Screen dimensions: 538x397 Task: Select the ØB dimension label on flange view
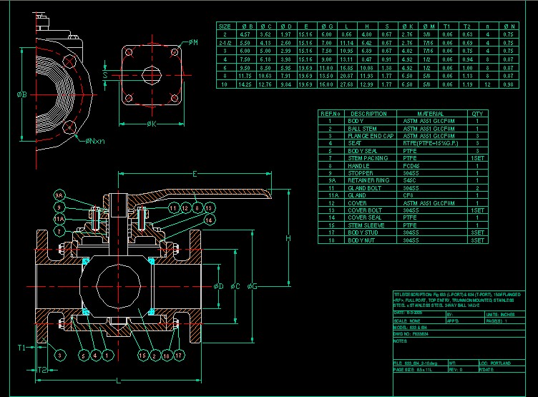pos(22,94)
